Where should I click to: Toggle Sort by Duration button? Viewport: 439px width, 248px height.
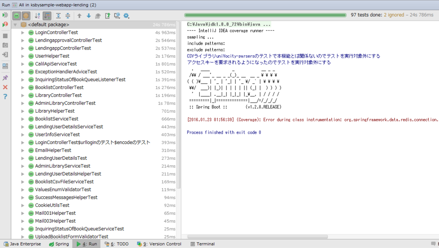coord(47,16)
